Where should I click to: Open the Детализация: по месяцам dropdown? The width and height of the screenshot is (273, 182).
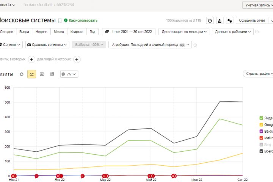(184, 32)
